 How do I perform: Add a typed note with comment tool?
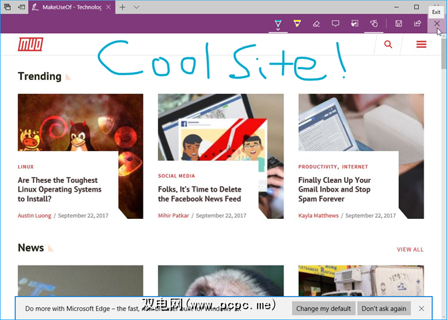(x=336, y=23)
